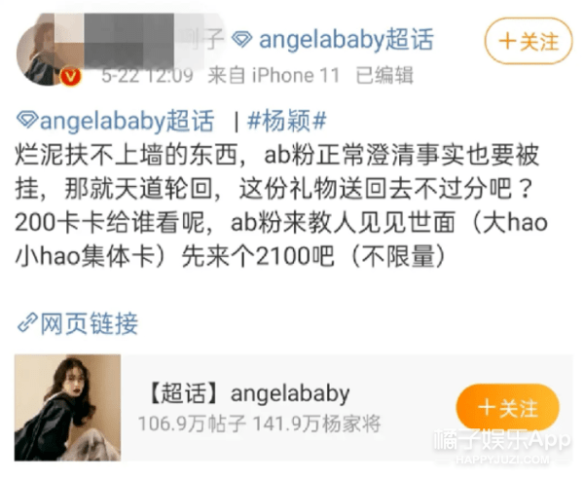Viewport: 584px width, 480px height.
Task: Open header angelababy超话 link
Action: coord(347,40)
